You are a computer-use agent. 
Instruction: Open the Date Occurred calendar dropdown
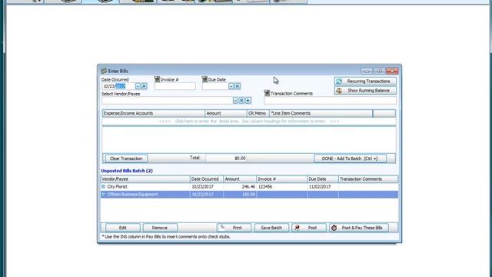tap(138, 86)
